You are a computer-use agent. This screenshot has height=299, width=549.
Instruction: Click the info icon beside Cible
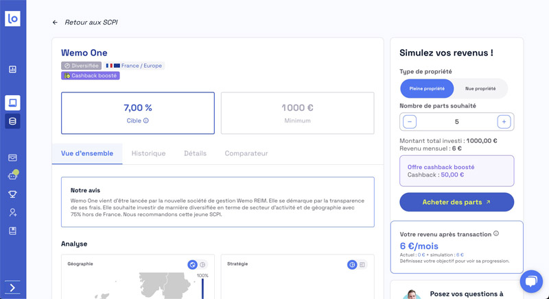(146, 120)
